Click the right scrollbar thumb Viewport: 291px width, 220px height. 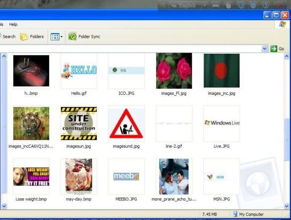(x=286, y=139)
